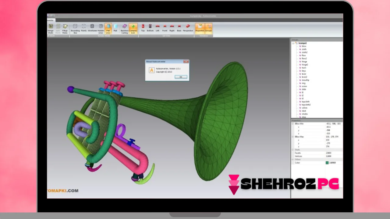
Task: Toggle Flat Lines render mode
Action: [108, 29]
